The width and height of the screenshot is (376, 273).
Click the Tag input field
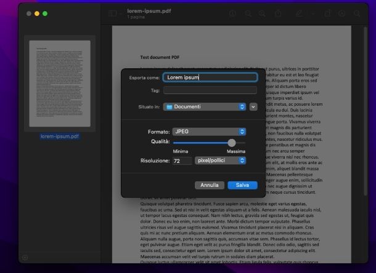[x=210, y=90]
